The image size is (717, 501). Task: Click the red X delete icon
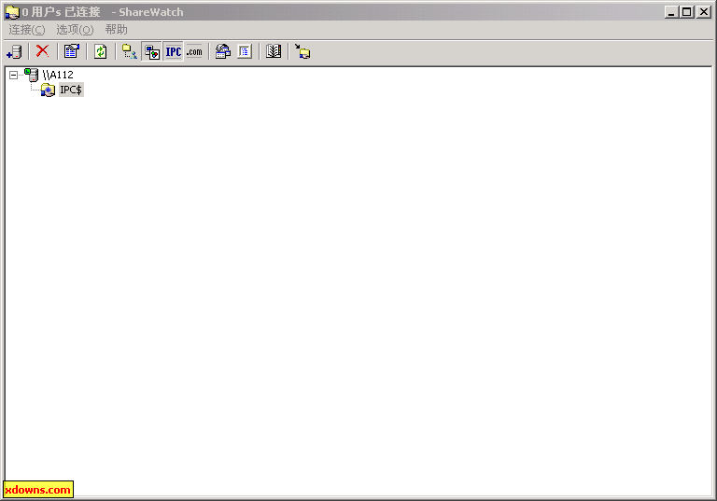tap(43, 51)
